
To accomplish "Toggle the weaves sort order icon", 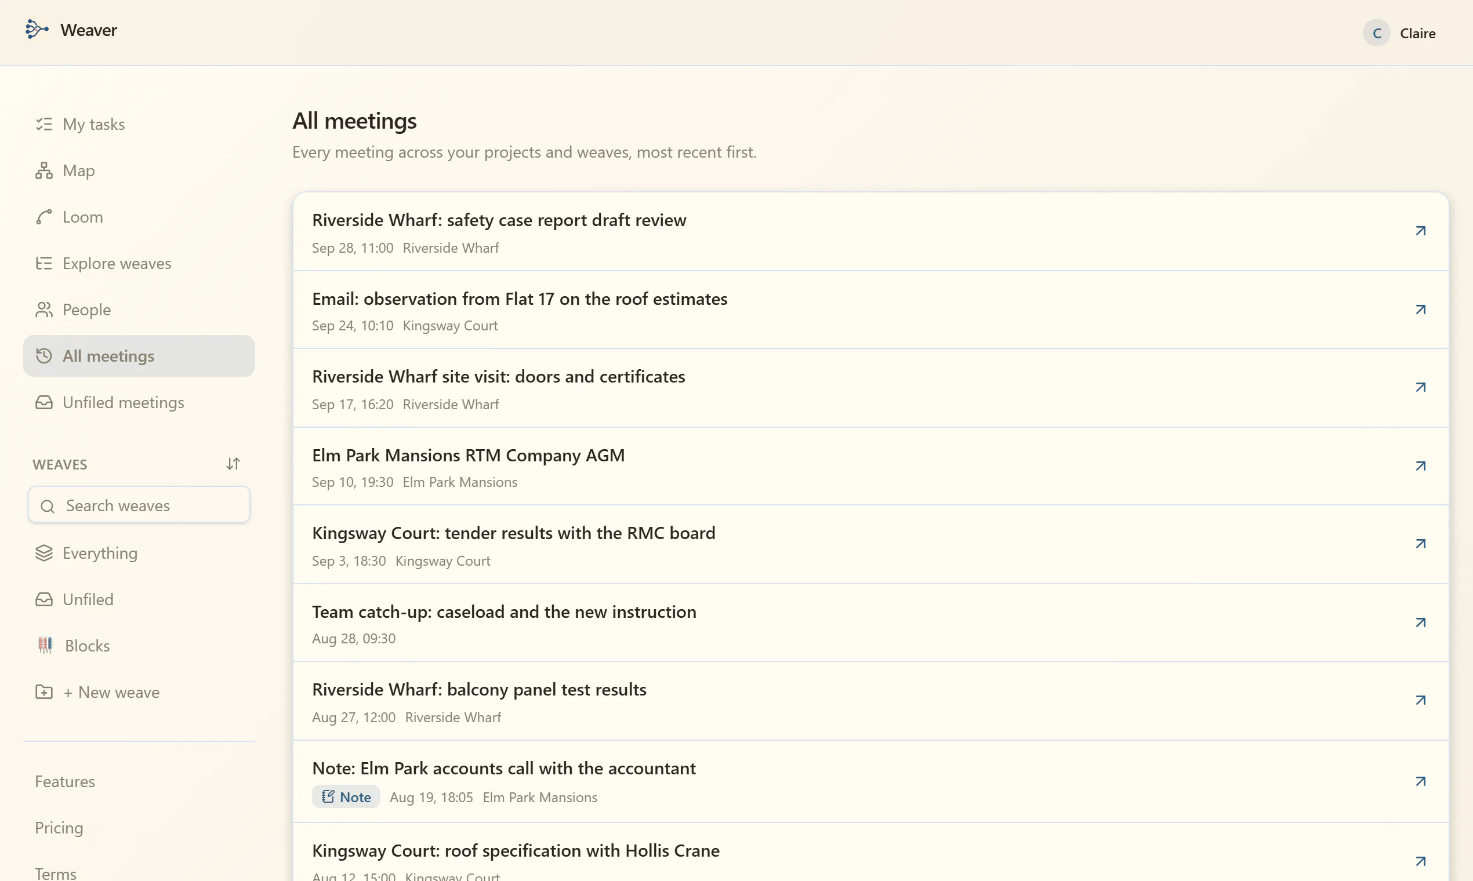I will (233, 464).
